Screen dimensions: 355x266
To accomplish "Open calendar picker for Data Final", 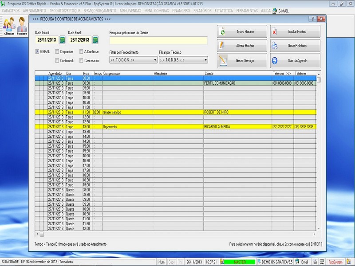I will click(95, 40).
